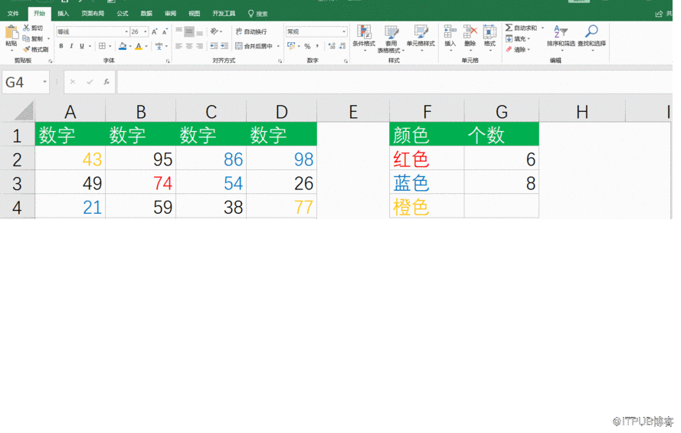Click the Cut (剪切) scissors icon
The width and height of the screenshot is (681, 433).
[x=27, y=28]
